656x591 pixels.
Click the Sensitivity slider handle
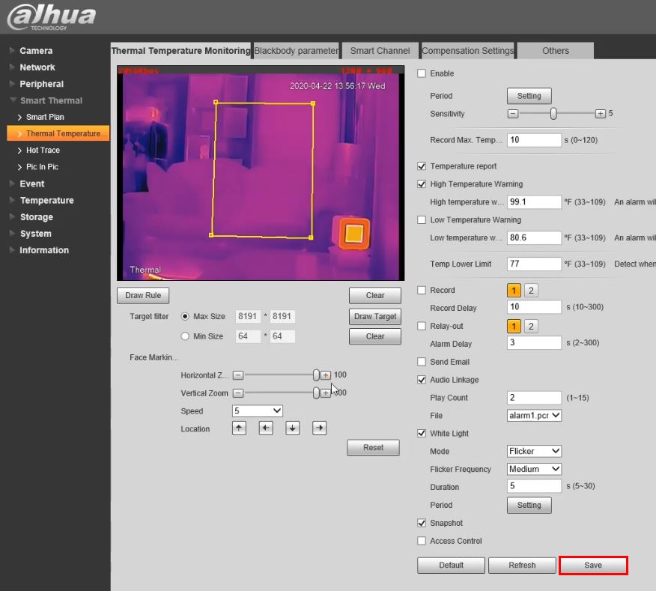(553, 114)
